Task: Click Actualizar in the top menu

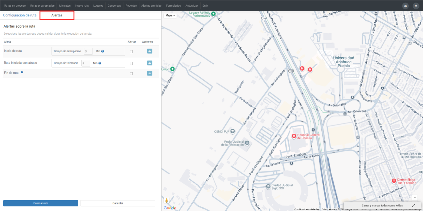Action: point(192,6)
